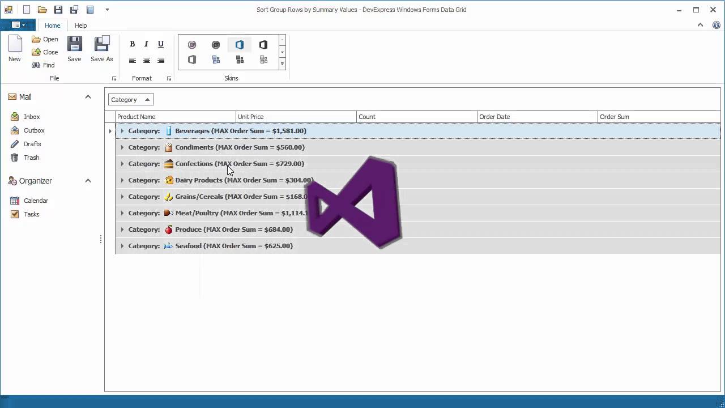This screenshot has width=725, height=408.
Task: Click the Close button in File group
Action: pos(45,52)
